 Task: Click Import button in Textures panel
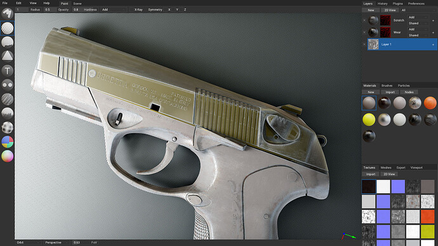click(x=371, y=174)
